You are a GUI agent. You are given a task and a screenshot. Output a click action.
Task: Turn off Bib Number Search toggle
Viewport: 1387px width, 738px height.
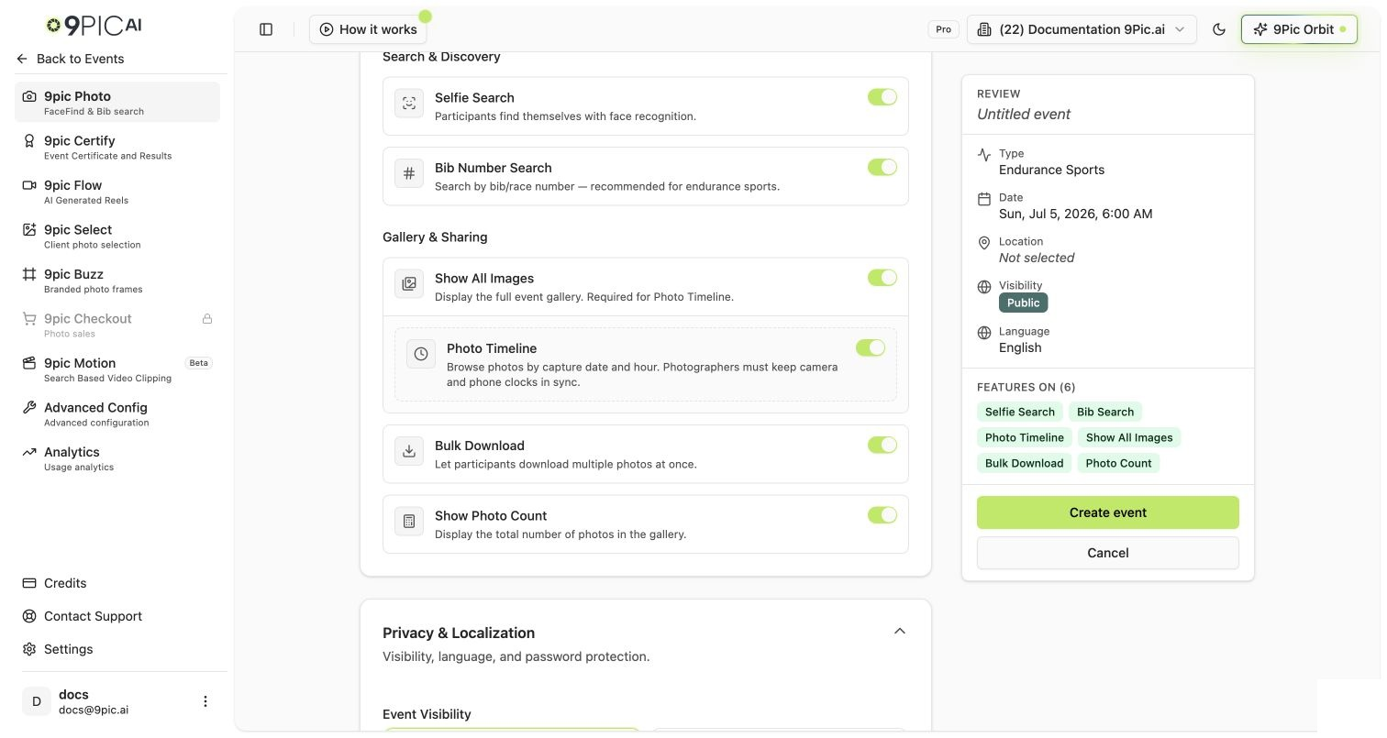[x=882, y=167]
